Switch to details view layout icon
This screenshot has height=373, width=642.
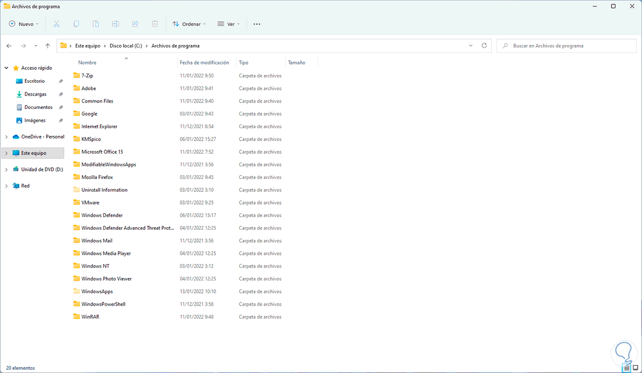[x=626, y=368]
